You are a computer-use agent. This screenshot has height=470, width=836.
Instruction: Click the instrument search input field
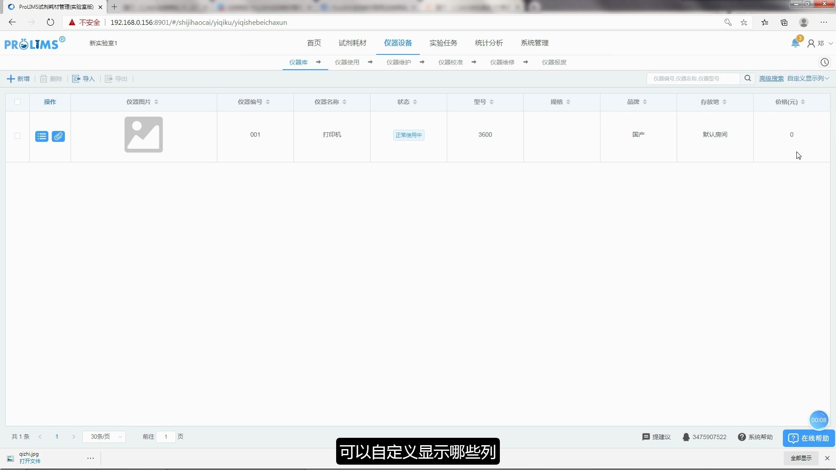(693, 78)
